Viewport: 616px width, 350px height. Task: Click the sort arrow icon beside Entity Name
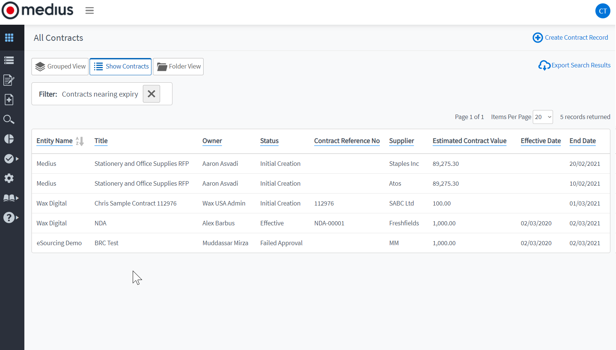tap(79, 141)
